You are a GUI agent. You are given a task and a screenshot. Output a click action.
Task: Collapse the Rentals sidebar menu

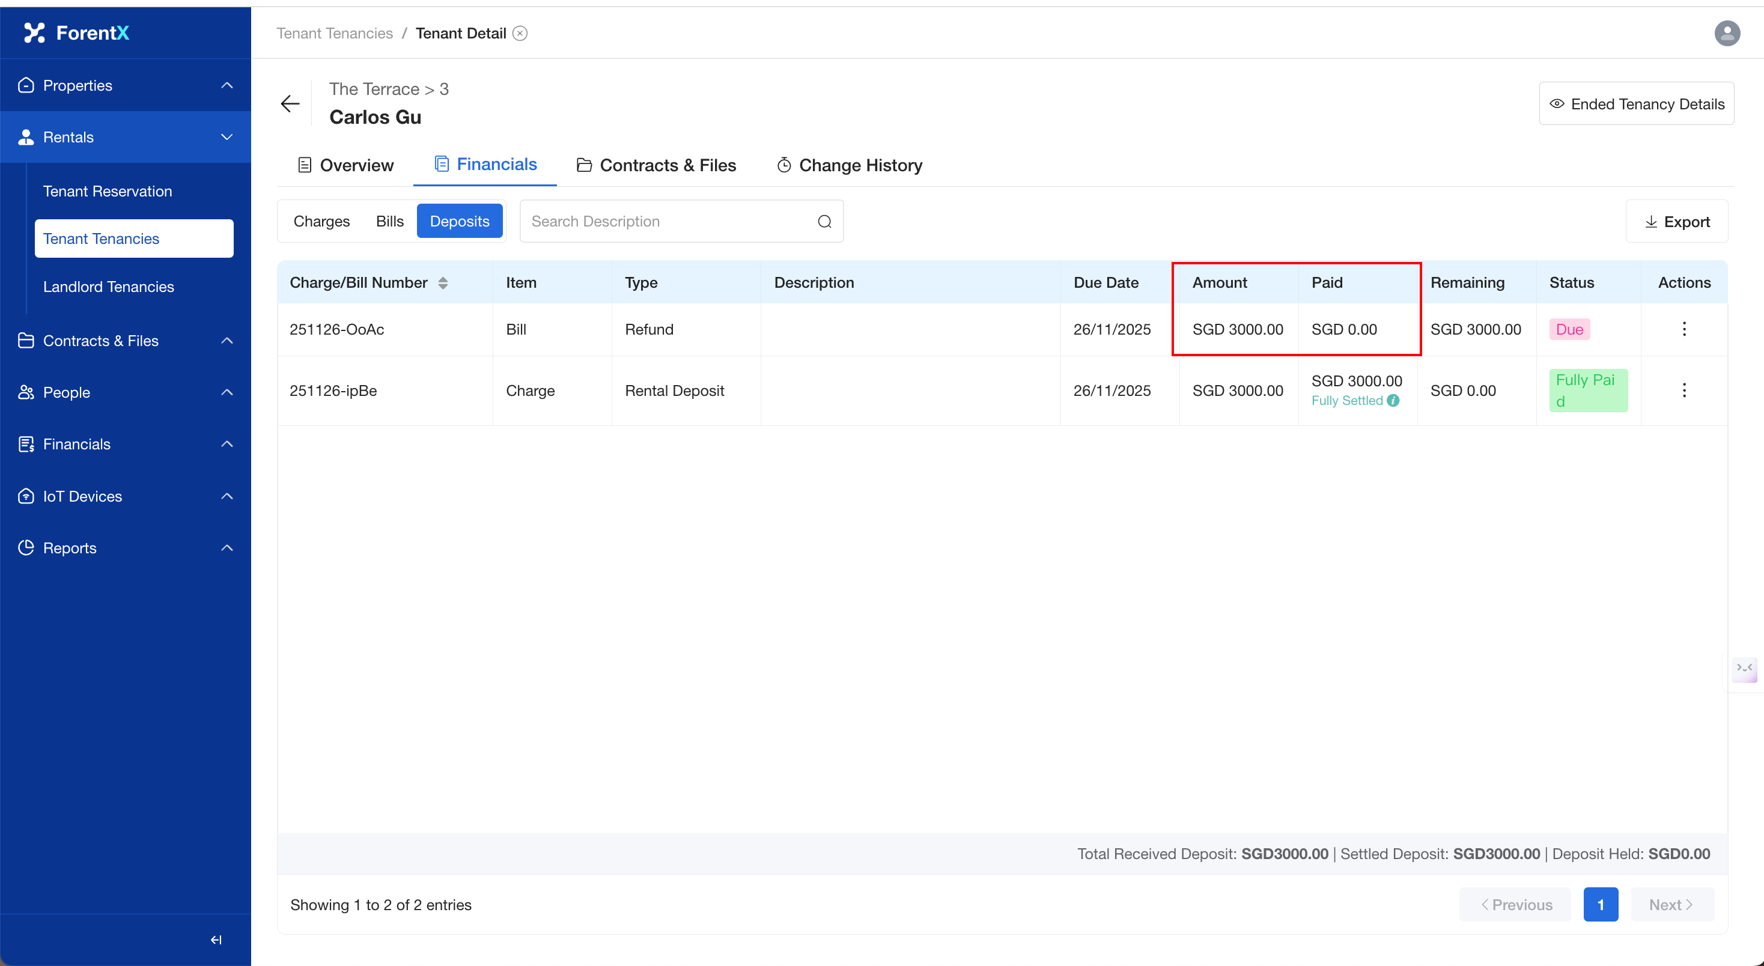click(x=126, y=138)
